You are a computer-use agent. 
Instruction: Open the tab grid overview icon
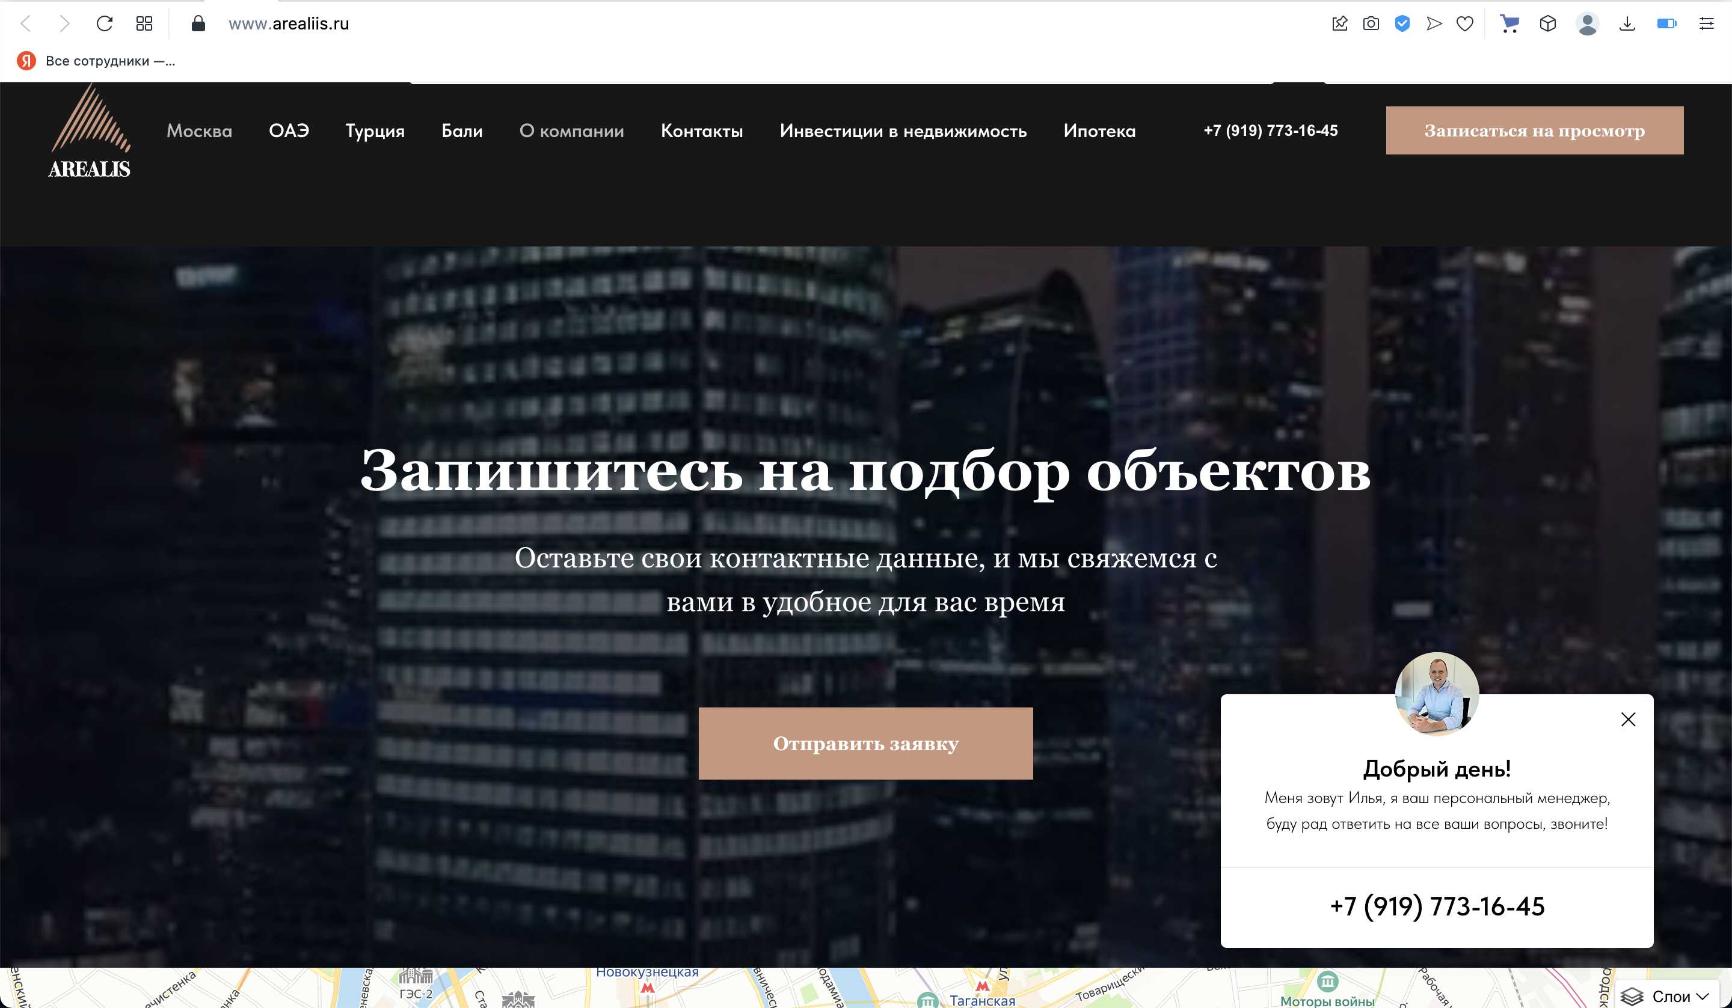[144, 24]
